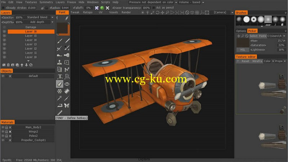Click the Picker panel dark color swatch

243,43
